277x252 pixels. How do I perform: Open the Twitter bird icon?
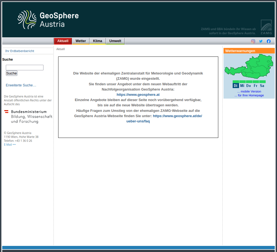click(261, 41)
